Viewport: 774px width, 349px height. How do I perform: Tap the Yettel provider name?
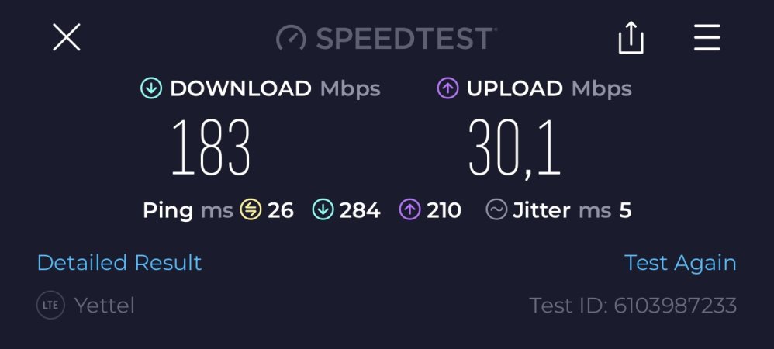coord(104,305)
